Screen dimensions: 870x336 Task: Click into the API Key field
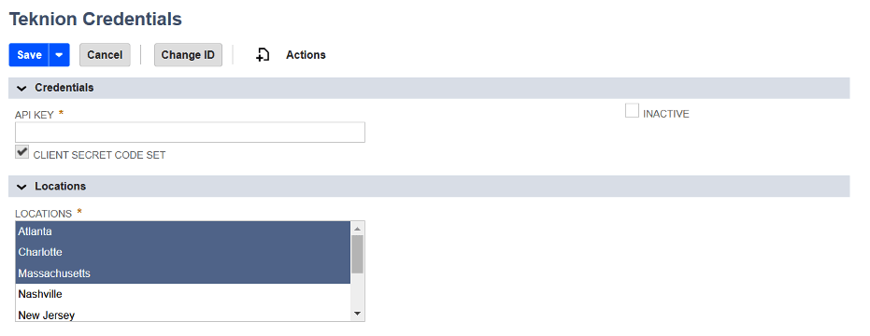[190, 133]
